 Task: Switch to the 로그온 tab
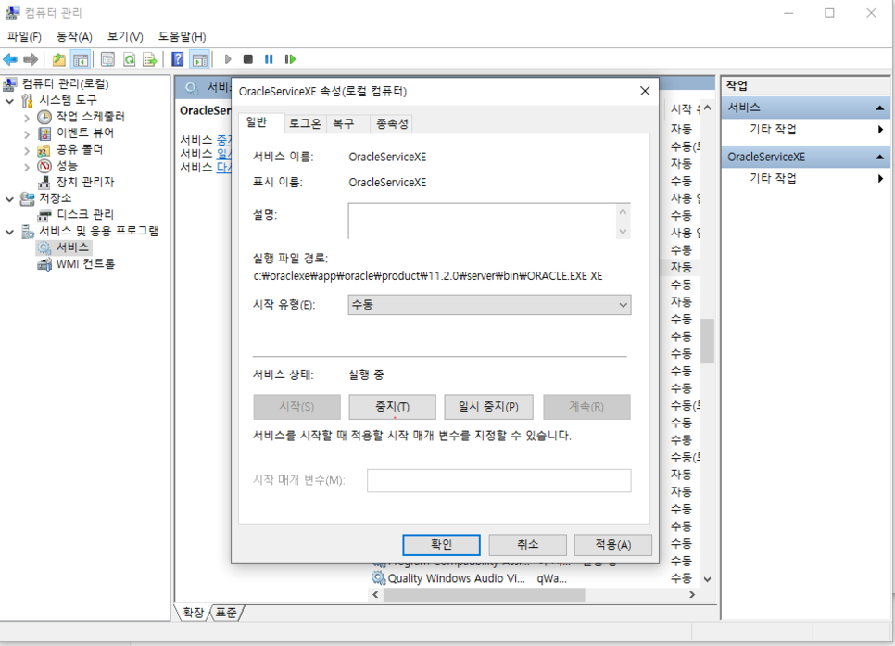[305, 123]
